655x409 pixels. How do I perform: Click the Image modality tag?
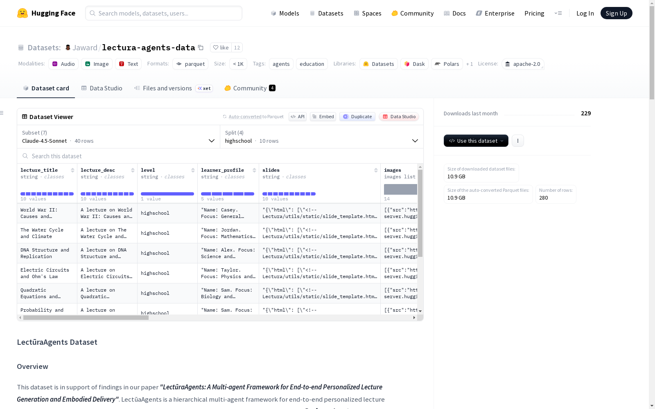(97, 64)
